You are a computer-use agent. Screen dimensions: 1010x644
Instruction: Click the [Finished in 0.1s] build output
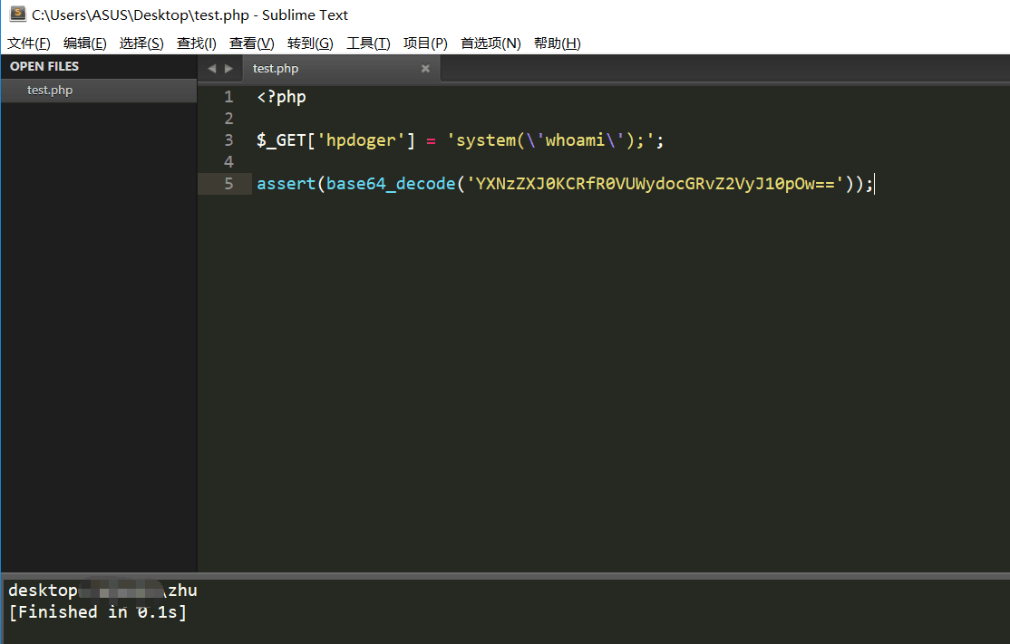pyautogui.click(x=98, y=612)
